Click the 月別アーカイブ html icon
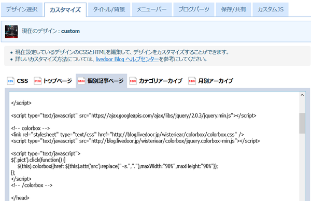The image size is (311, 201). (192, 81)
